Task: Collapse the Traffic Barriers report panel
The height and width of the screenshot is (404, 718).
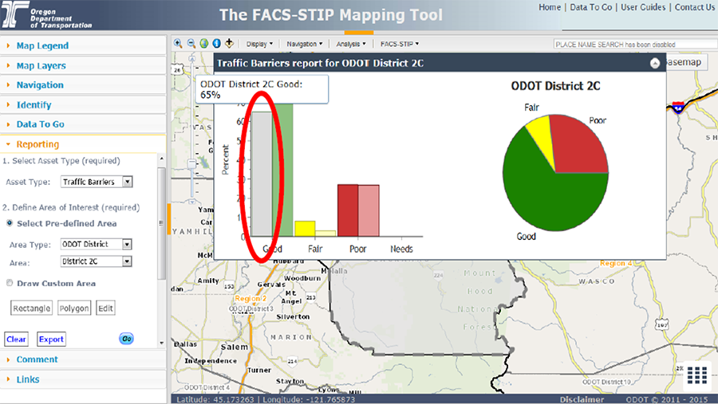Action: pos(655,64)
